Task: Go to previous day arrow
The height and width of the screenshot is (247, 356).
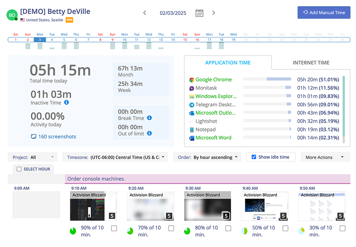Action: click(145, 13)
